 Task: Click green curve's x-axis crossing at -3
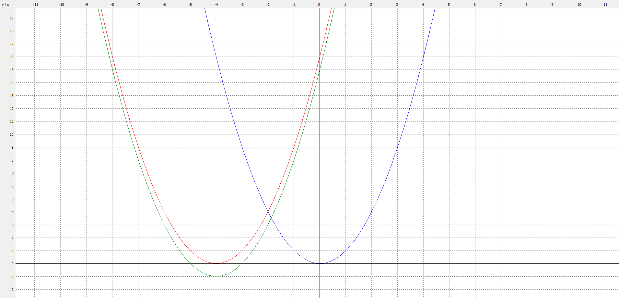pyautogui.click(x=242, y=263)
